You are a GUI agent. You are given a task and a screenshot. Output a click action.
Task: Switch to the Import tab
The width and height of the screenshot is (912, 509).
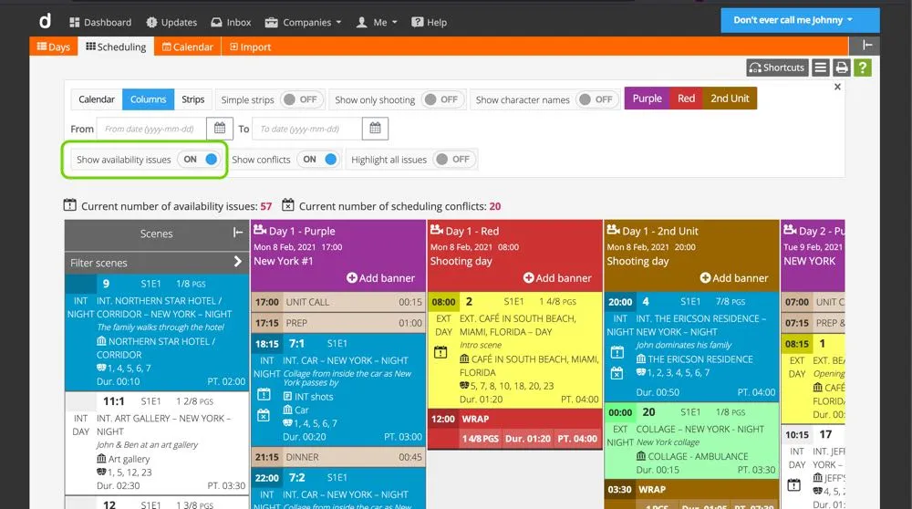pos(250,47)
